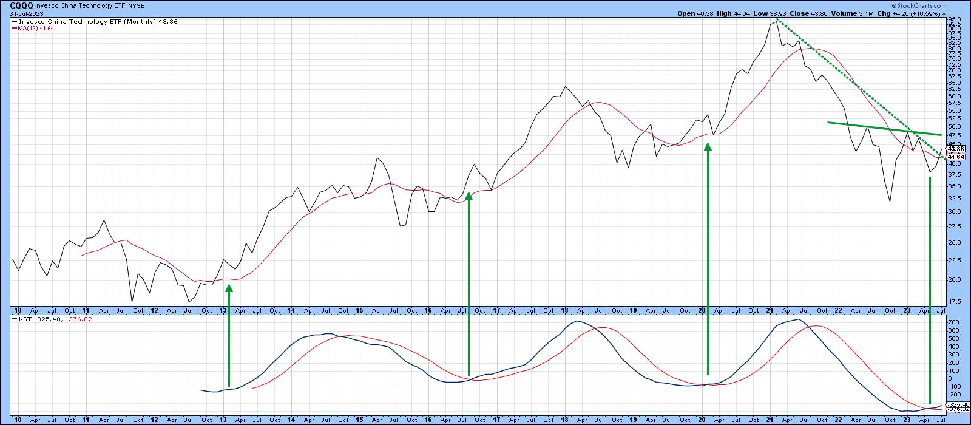This screenshot has height=425, width=971.
Task: Click the 95.0 price axis label
Action: (953, 19)
